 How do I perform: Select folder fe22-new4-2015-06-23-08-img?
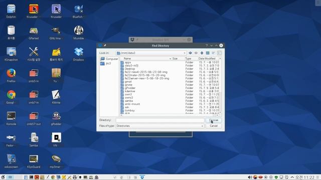pyautogui.click(x=144, y=72)
